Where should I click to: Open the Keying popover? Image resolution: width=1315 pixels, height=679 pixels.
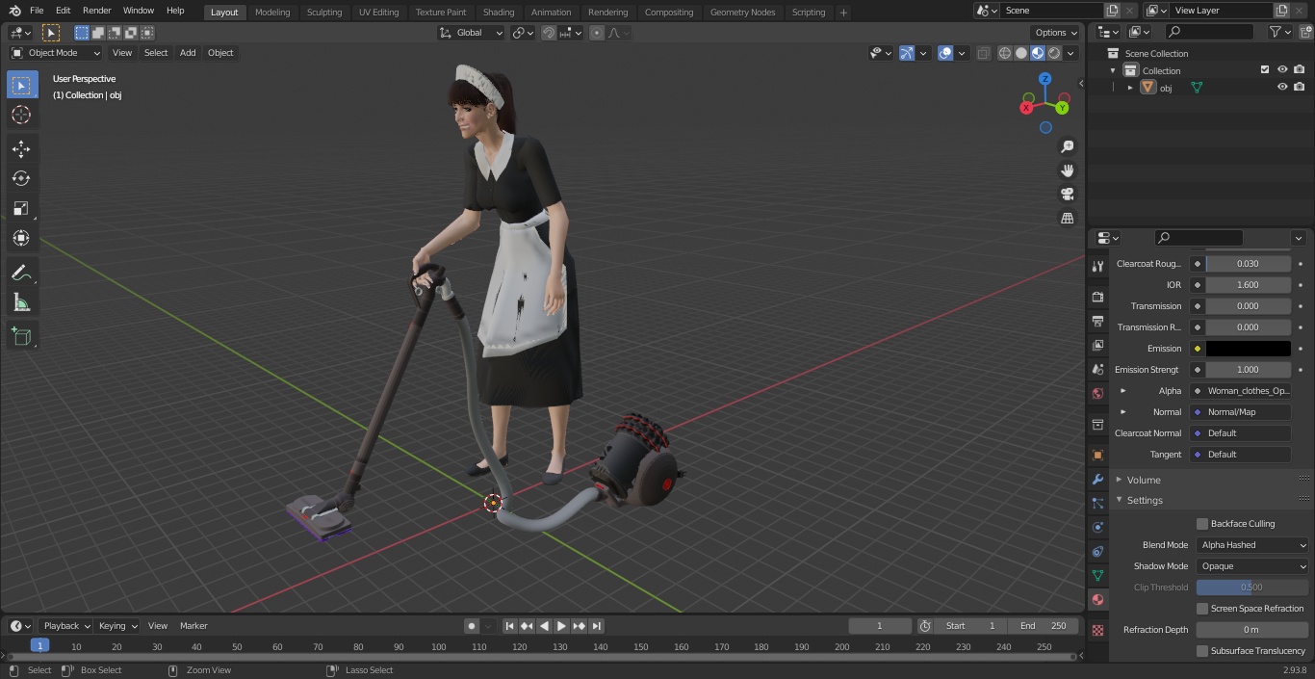(117, 626)
